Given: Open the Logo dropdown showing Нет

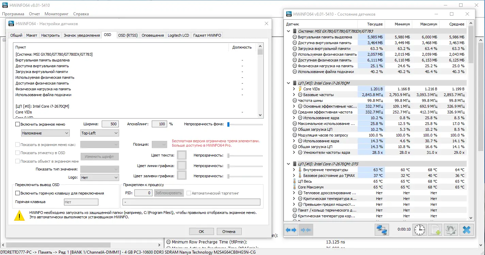Looking at the screenshot, I should [x=99, y=177].
